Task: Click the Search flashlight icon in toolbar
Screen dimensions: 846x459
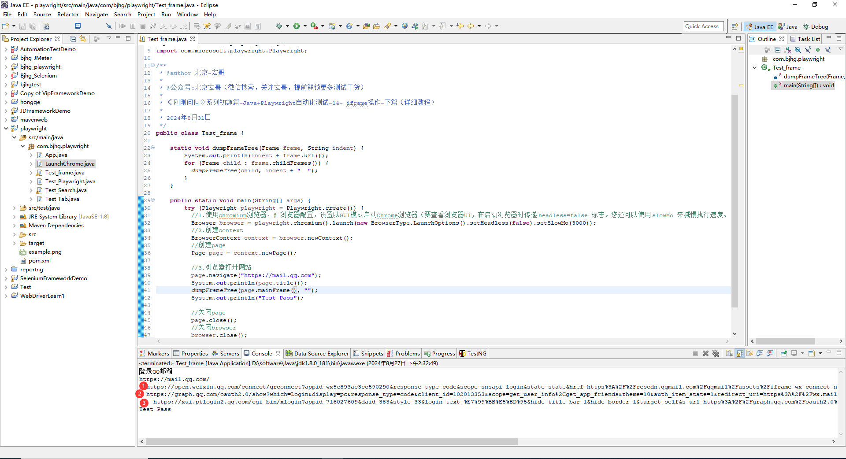Action: pos(387,26)
